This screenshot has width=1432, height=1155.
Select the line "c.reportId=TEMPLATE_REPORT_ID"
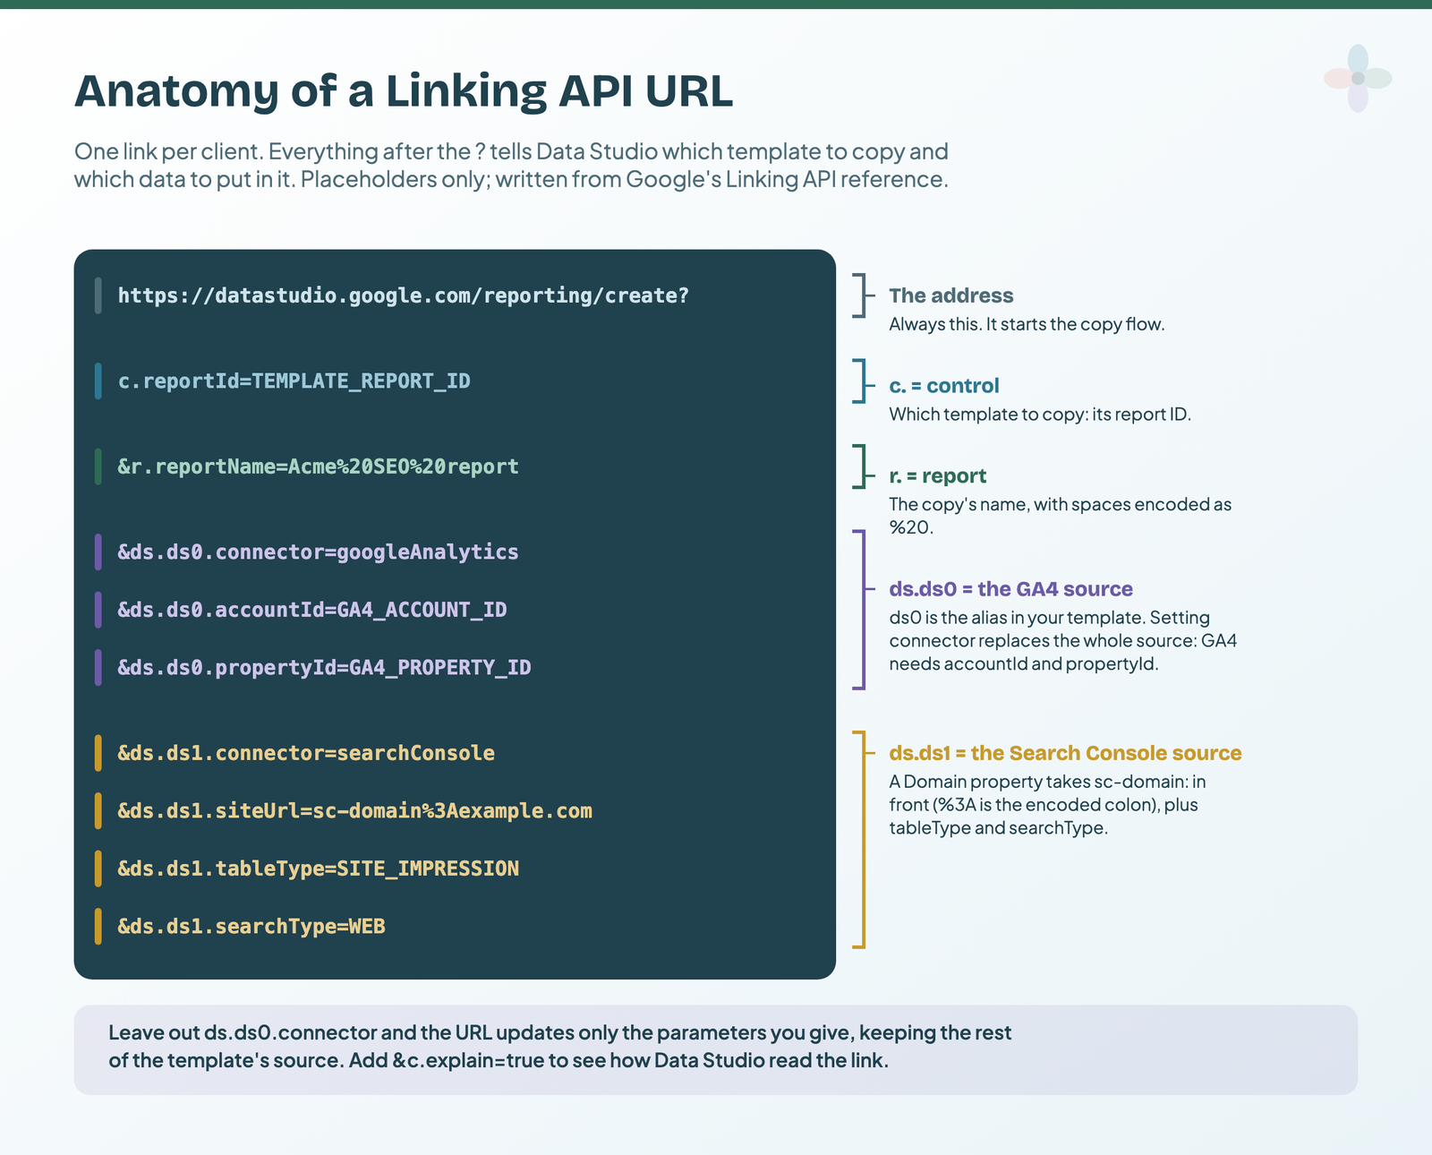pos(294,381)
